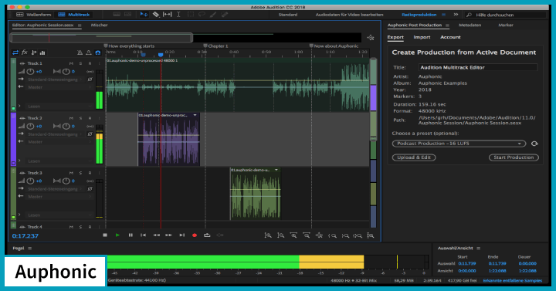
Task: Refresh the Auphonic preset list
Action: [534, 144]
